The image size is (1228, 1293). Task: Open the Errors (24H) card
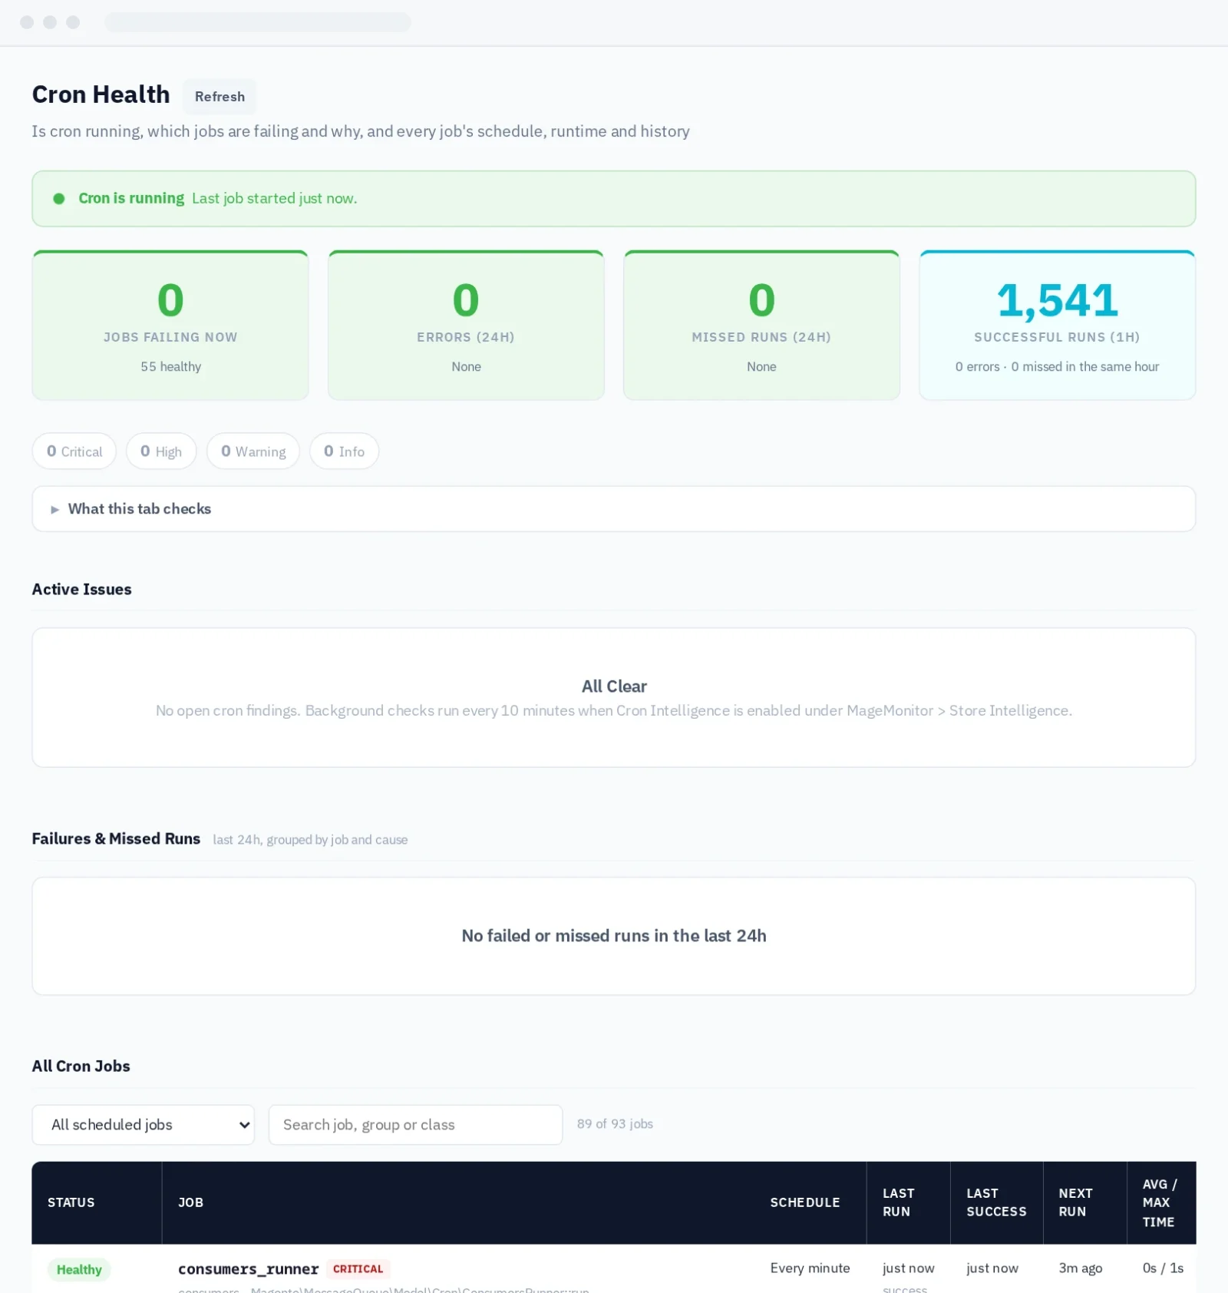coord(466,326)
